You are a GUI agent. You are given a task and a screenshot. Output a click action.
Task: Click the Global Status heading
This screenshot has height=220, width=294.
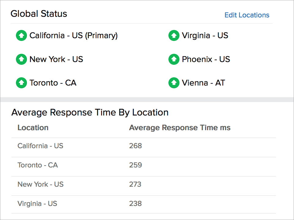click(x=39, y=13)
